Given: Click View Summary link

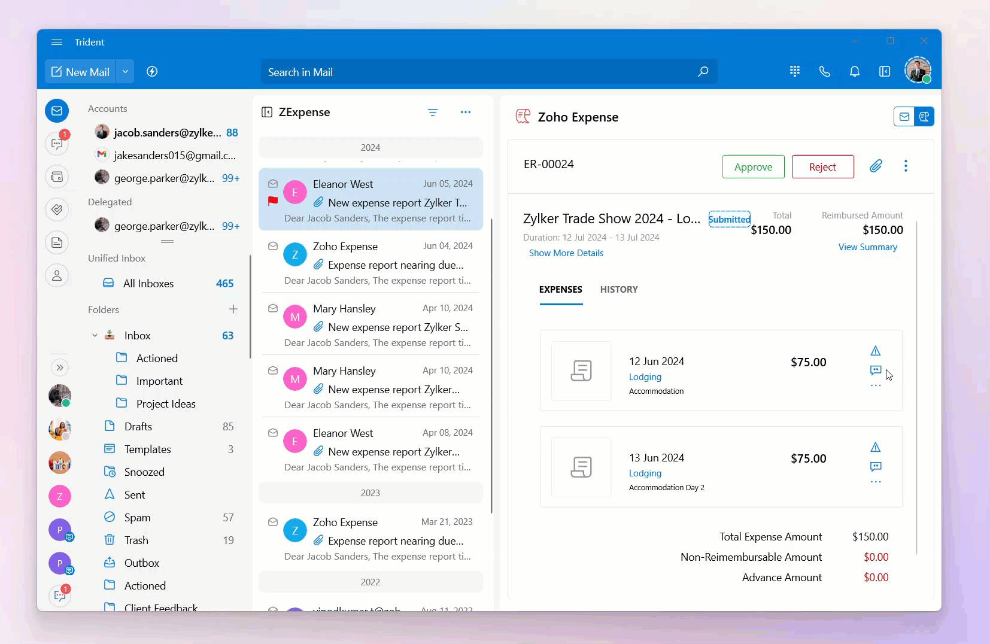Looking at the screenshot, I should click(868, 247).
